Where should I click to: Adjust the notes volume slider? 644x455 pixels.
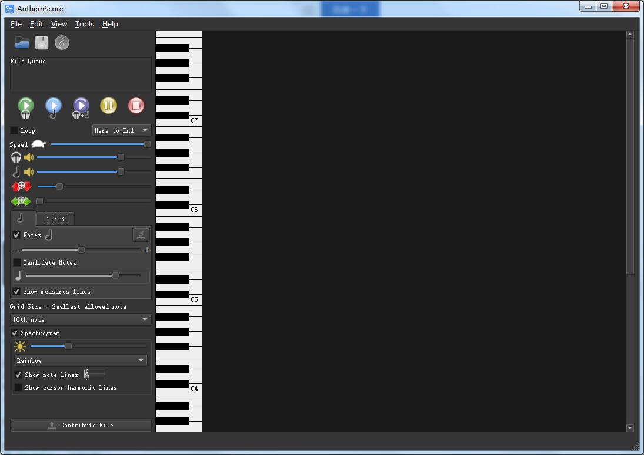pyautogui.click(x=94, y=172)
